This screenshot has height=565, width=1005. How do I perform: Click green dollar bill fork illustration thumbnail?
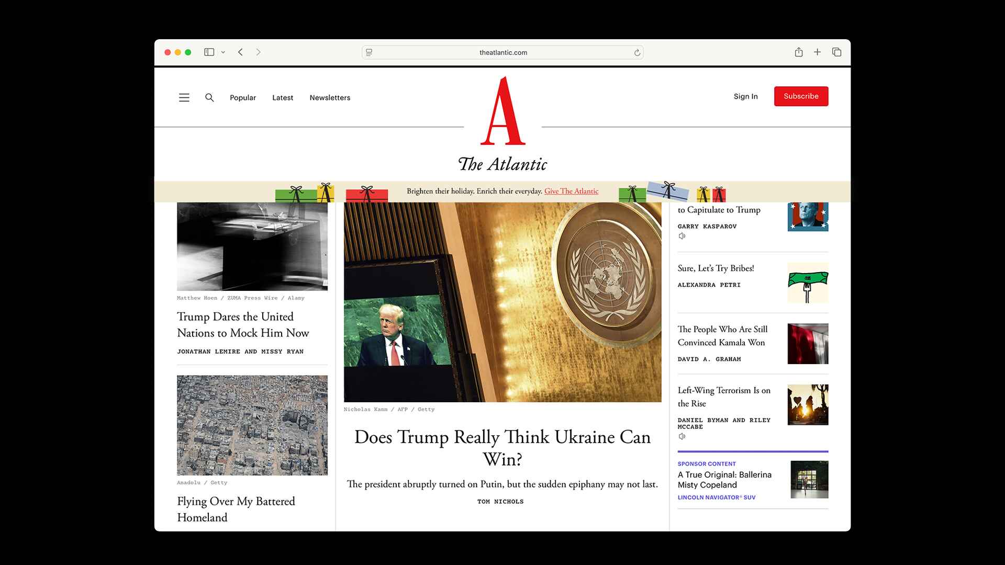pyautogui.click(x=808, y=283)
